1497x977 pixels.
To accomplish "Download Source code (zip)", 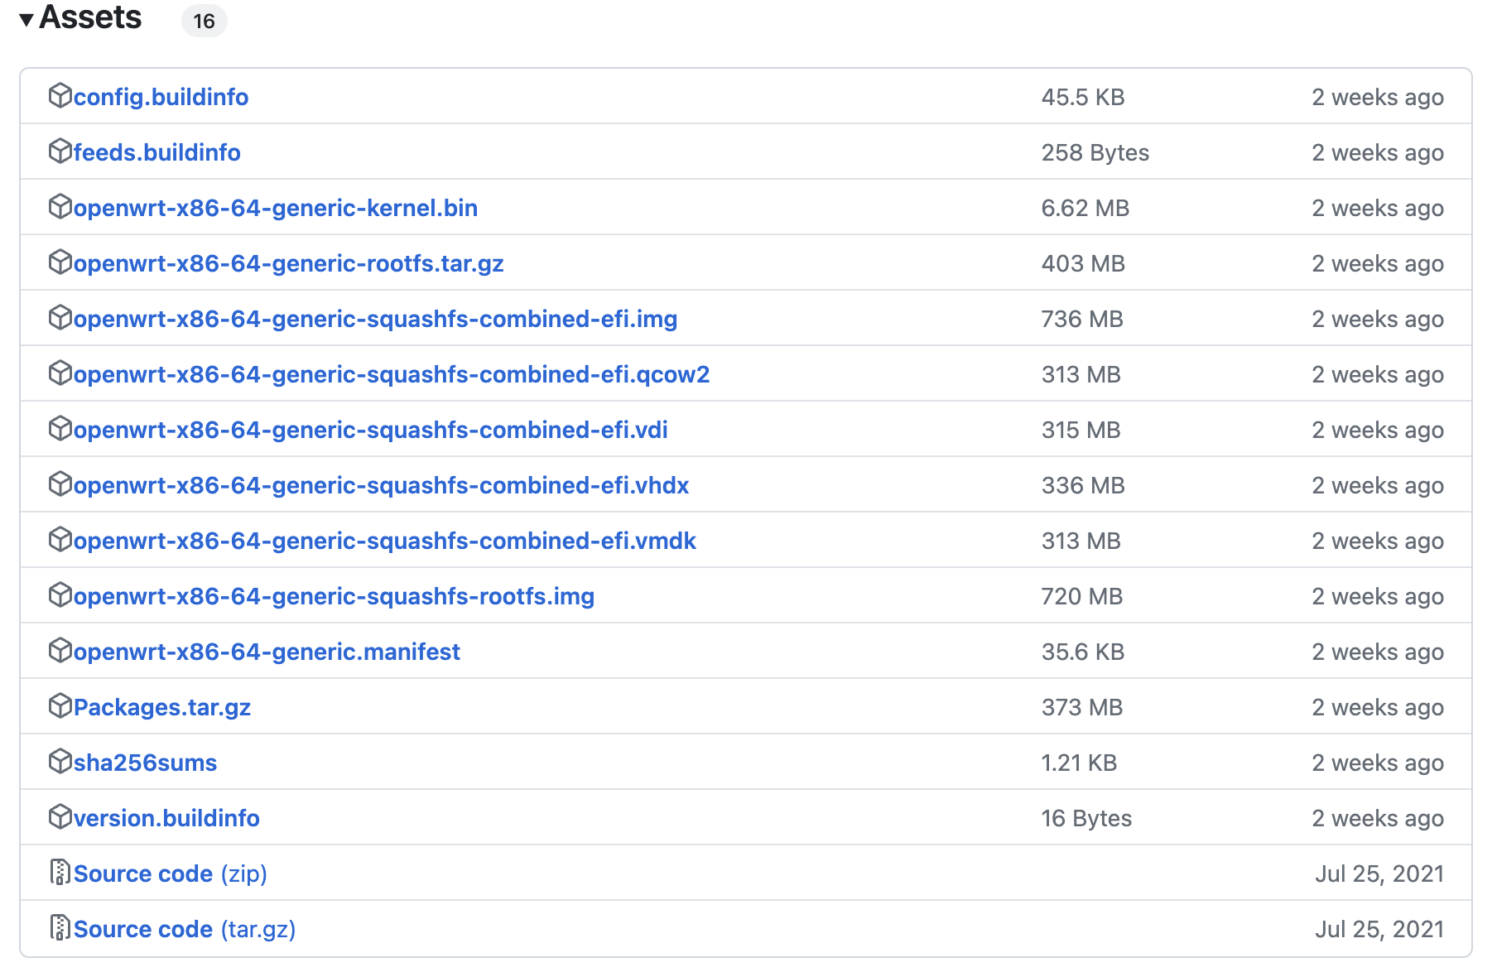I will (170, 874).
